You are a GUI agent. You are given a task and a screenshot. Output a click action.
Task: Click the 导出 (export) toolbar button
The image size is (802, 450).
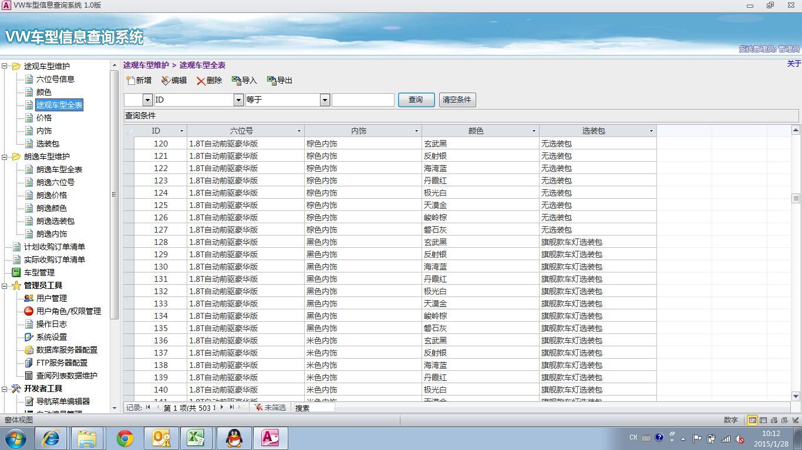(x=279, y=81)
